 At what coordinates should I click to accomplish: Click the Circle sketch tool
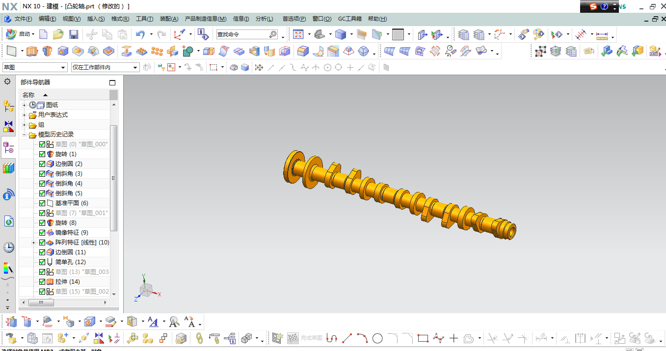(377, 338)
